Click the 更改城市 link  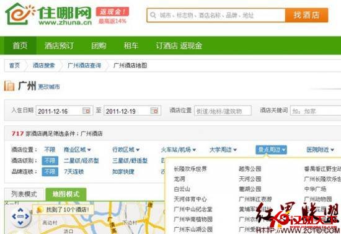[x=49, y=87]
